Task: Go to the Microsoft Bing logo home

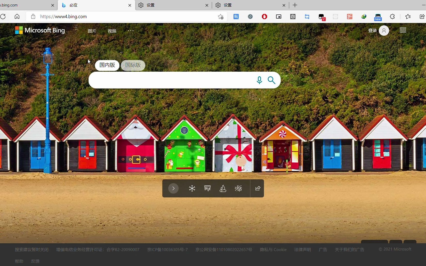Action: [40, 30]
